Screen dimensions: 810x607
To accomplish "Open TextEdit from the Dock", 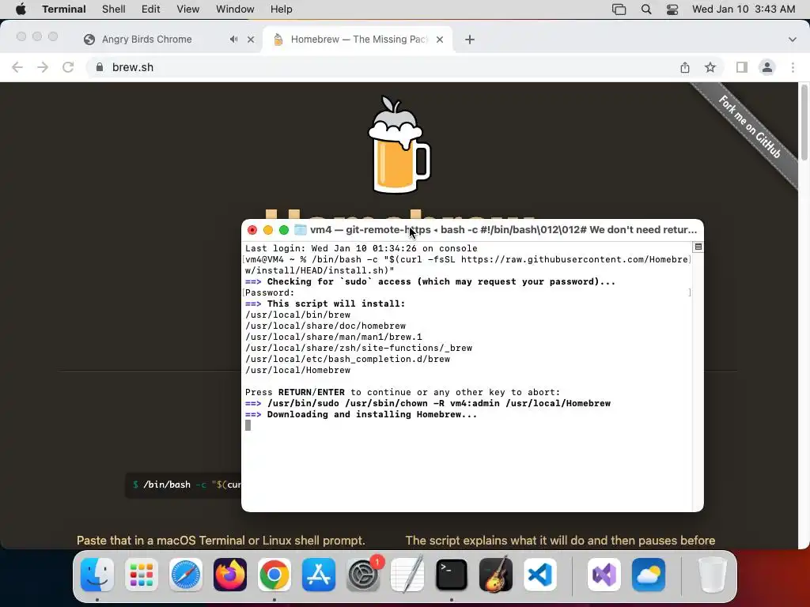I will coord(407,575).
